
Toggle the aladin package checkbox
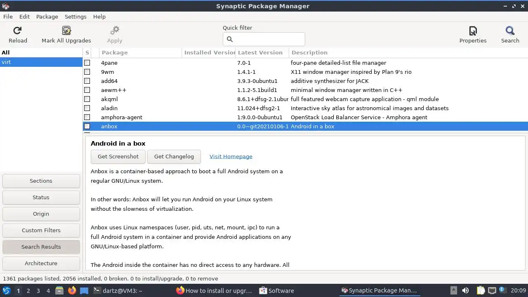87,108
